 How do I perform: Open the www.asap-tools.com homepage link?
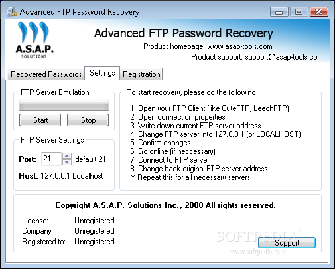tap(239, 46)
